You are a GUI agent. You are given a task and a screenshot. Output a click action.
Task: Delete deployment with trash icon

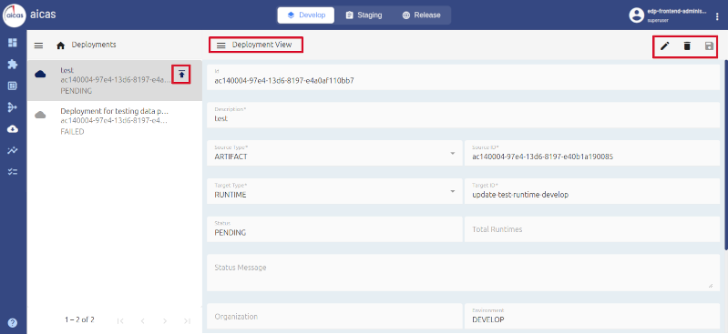pyautogui.click(x=687, y=46)
